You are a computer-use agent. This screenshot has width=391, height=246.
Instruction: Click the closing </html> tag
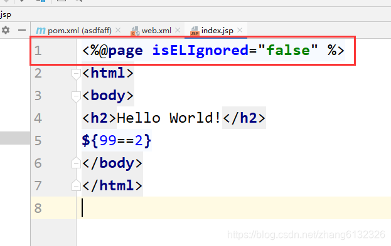click(x=112, y=185)
